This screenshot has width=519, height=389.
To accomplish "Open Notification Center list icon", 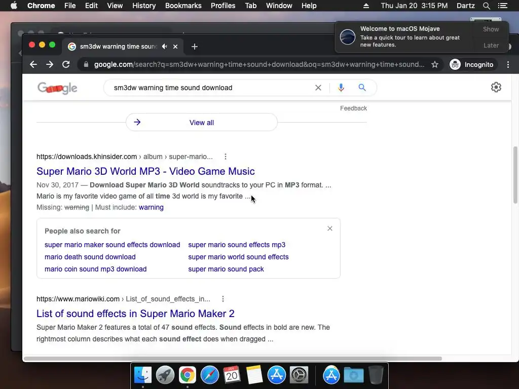I will click(502, 6).
